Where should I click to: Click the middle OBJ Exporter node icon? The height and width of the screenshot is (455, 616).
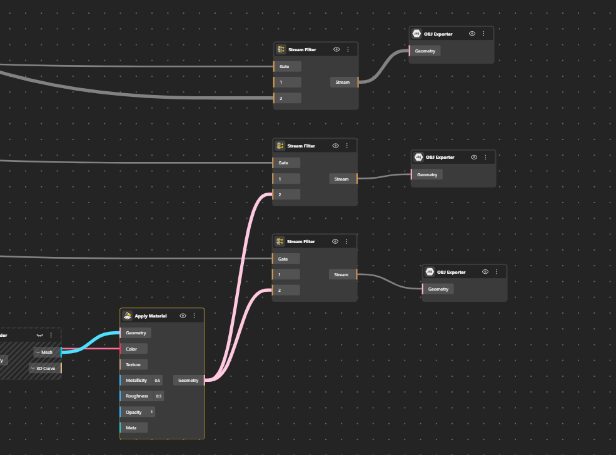point(418,157)
